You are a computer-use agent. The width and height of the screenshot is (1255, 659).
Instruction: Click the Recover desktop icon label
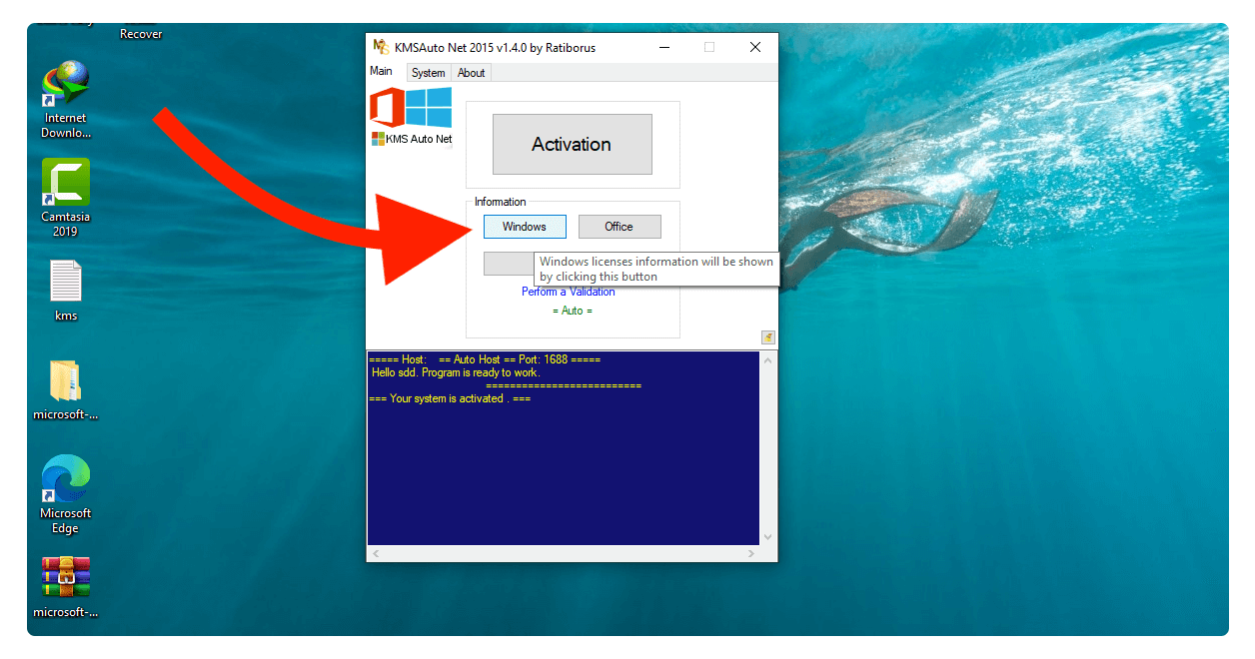click(x=141, y=34)
